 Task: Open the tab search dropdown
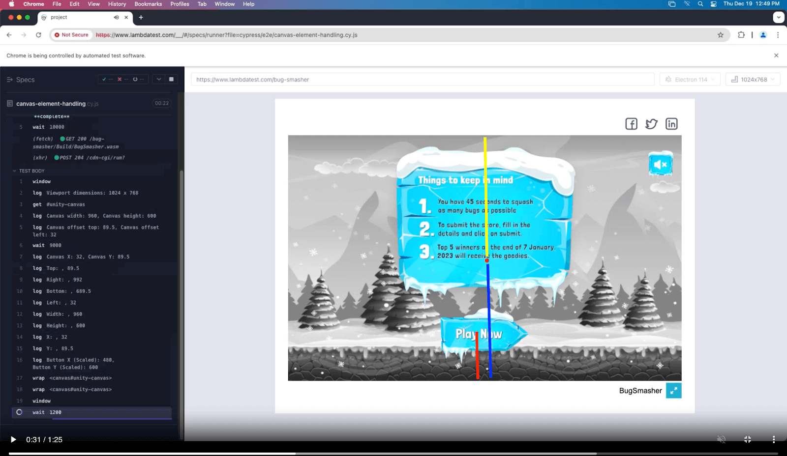point(778,17)
